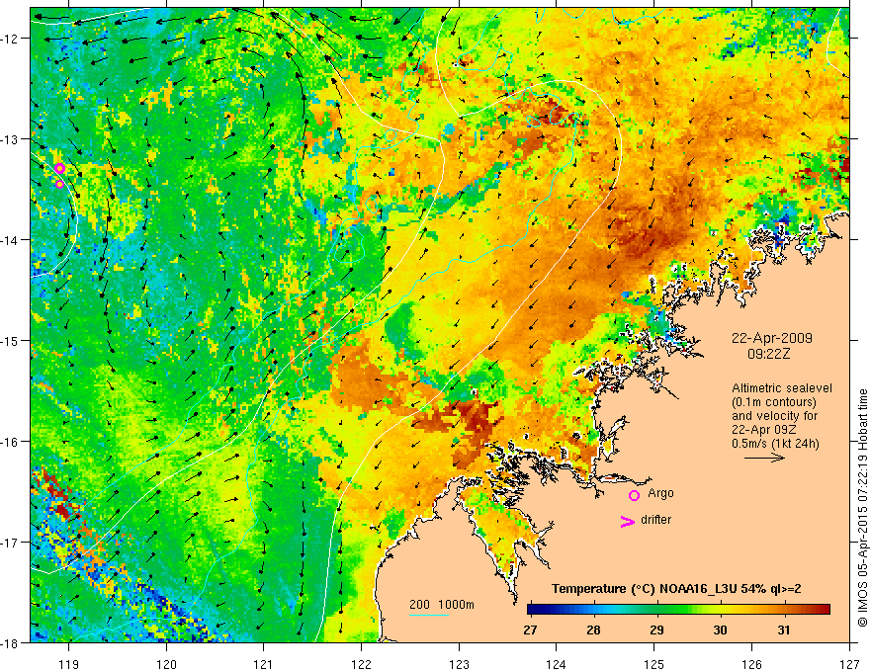Click the temperature color bar
Viewport: 870px width, 672px height.
pos(678,610)
